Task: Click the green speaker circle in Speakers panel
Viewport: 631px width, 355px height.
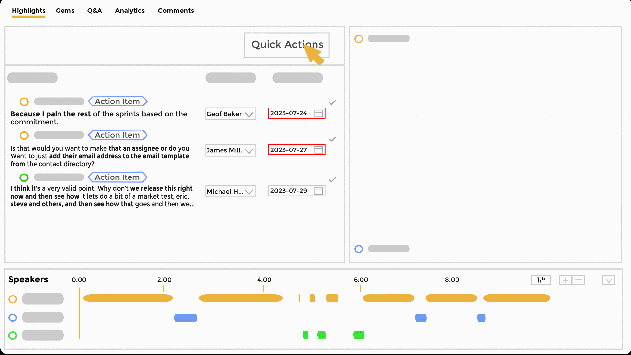Action: tap(13, 335)
